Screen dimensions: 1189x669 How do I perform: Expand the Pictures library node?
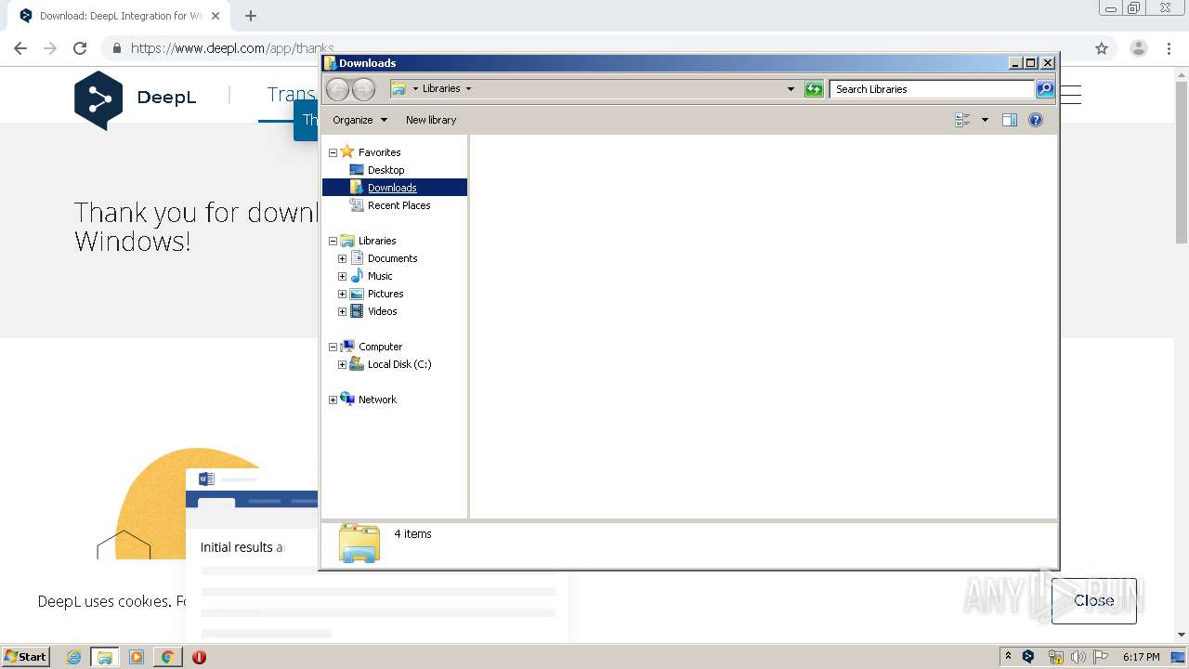[x=342, y=294]
